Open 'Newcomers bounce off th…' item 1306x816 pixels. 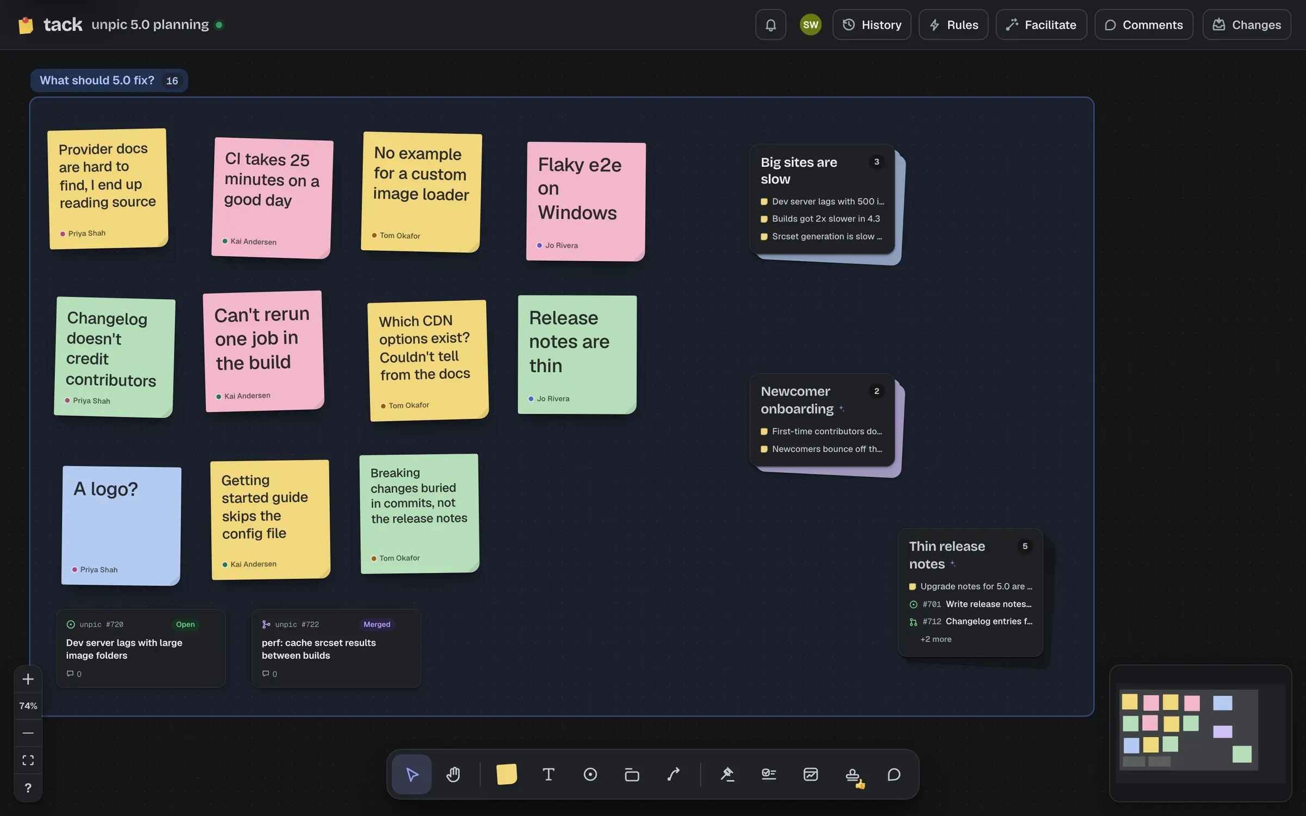tap(822, 449)
